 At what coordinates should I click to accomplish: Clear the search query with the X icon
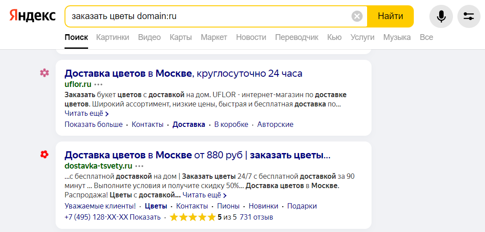357,16
